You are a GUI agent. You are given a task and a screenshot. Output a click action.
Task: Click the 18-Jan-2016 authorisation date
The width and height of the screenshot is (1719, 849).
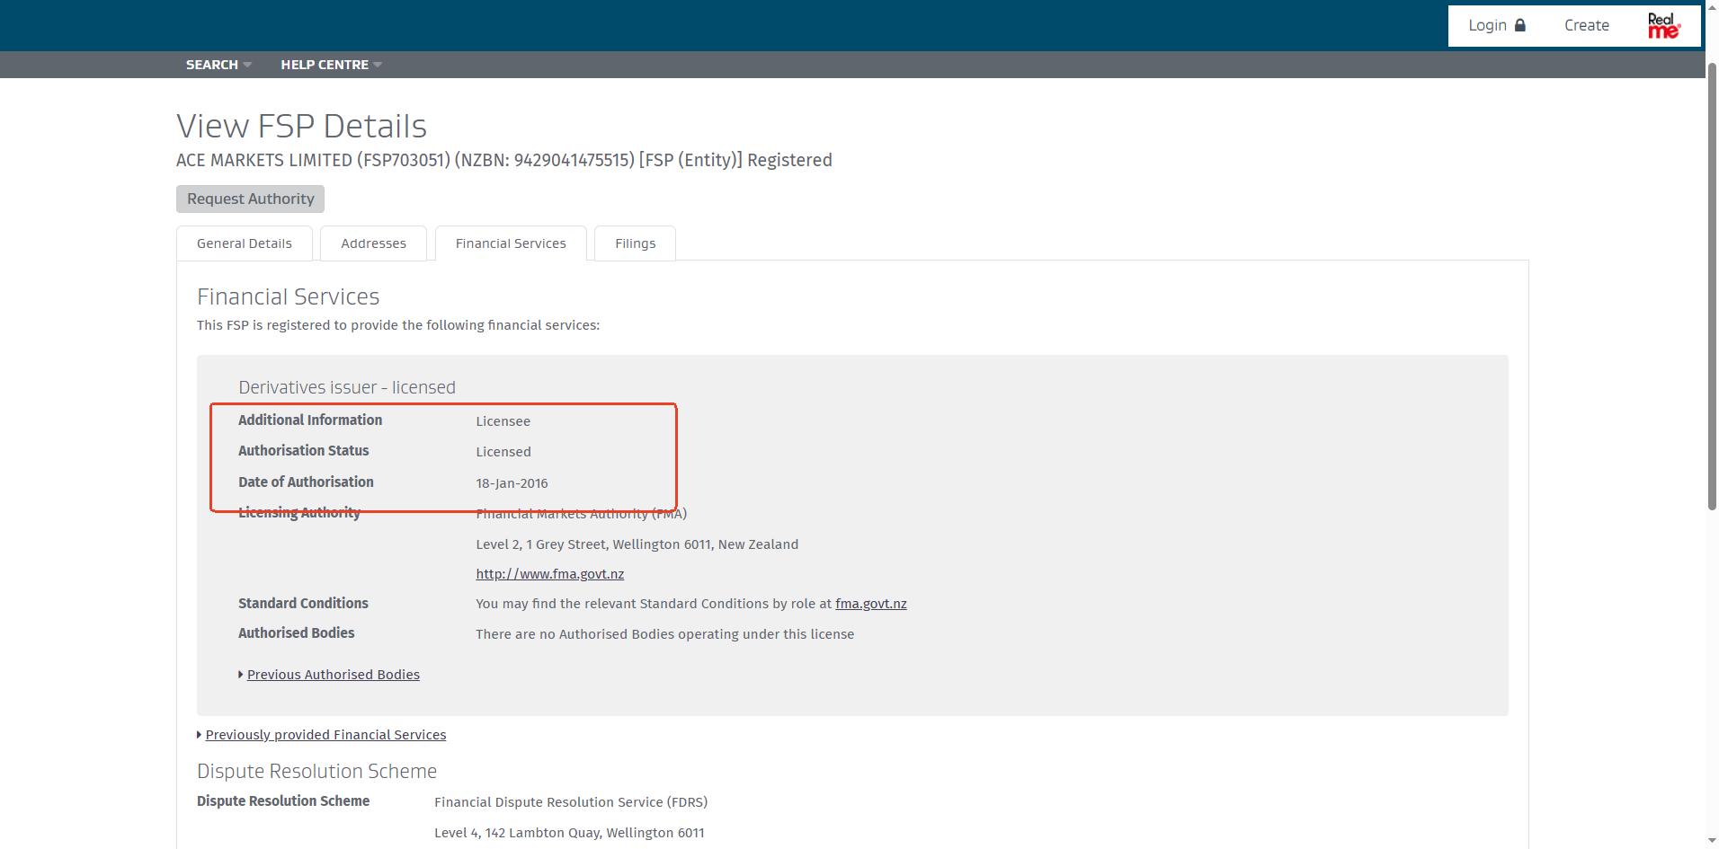512,483
